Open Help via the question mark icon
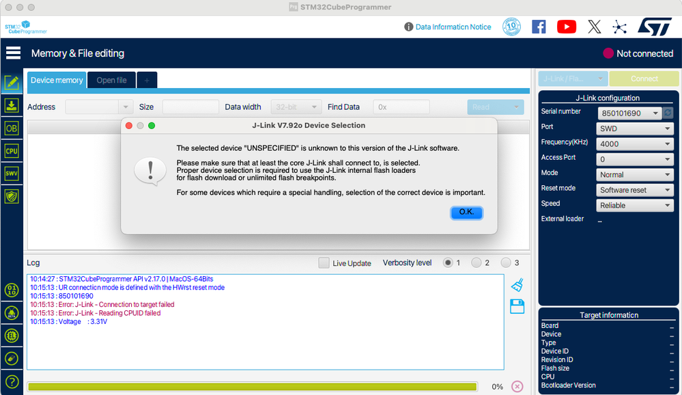This screenshot has height=395, width=682. [12, 381]
